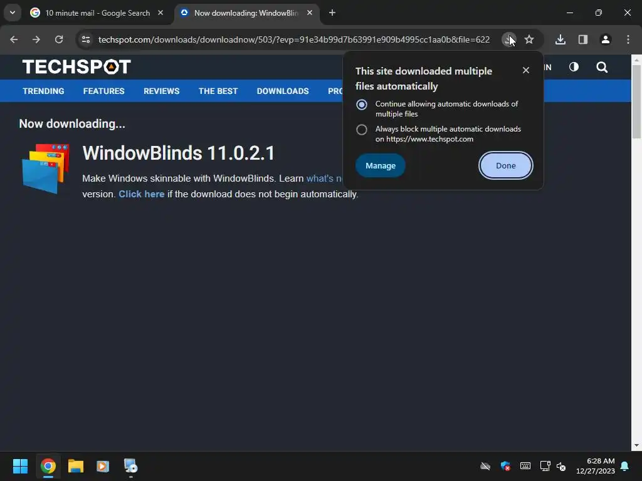Open the Chrome profile icon
Screen dimensions: 642x481
coord(606,39)
